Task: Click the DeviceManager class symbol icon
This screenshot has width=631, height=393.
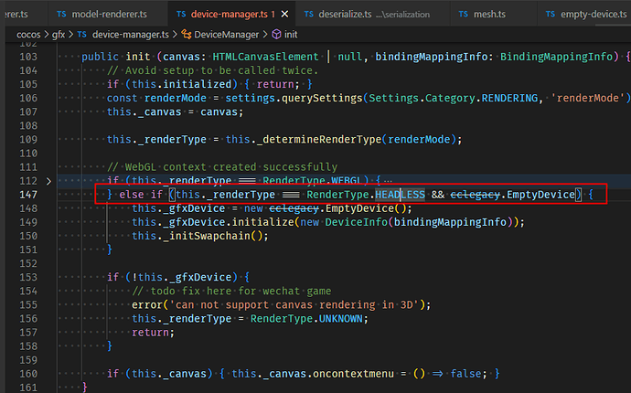Action: [187, 35]
